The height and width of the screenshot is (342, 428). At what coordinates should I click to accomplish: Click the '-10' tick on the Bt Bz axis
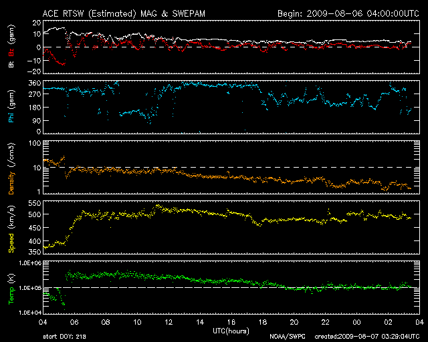(x=34, y=61)
